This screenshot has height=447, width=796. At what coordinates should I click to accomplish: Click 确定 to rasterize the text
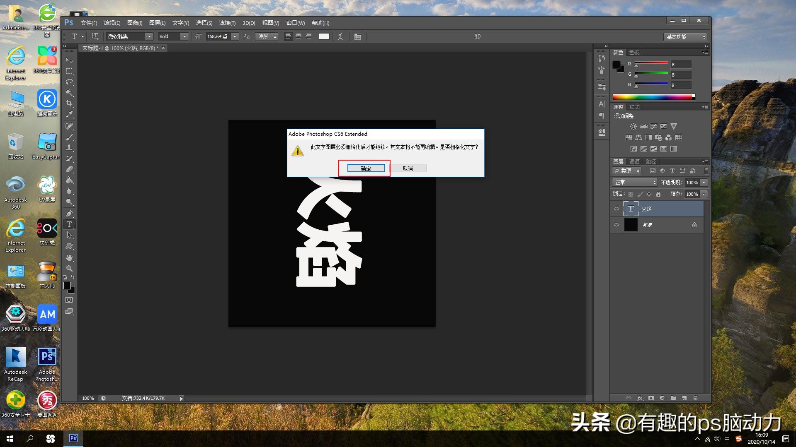coord(366,168)
